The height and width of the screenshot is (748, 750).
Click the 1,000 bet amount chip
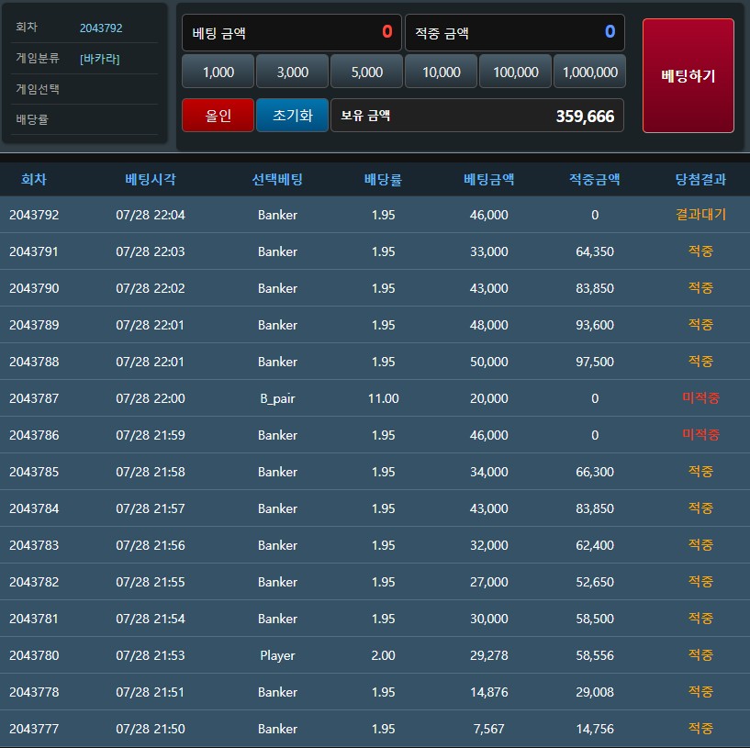[x=218, y=72]
